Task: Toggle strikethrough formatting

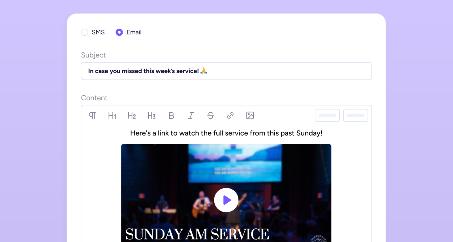Action: click(x=211, y=115)
